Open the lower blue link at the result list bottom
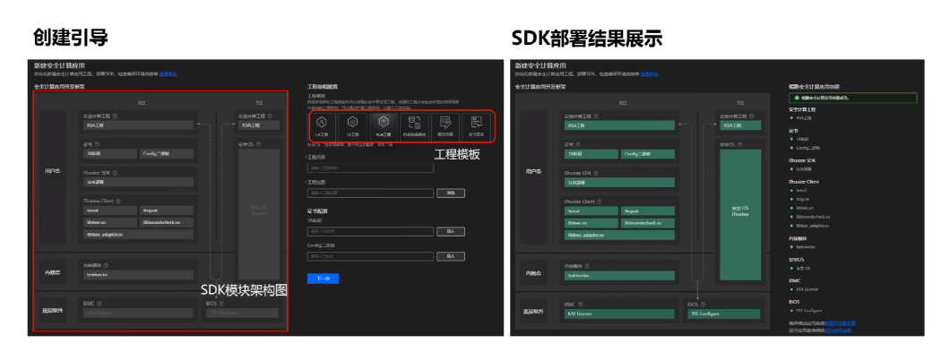The height and width of the screenshot is (361, 950). click(x=840, y=331)
